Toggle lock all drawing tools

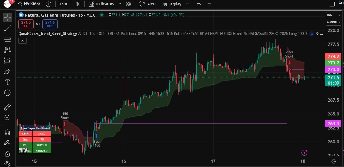[x=8, y=153]
